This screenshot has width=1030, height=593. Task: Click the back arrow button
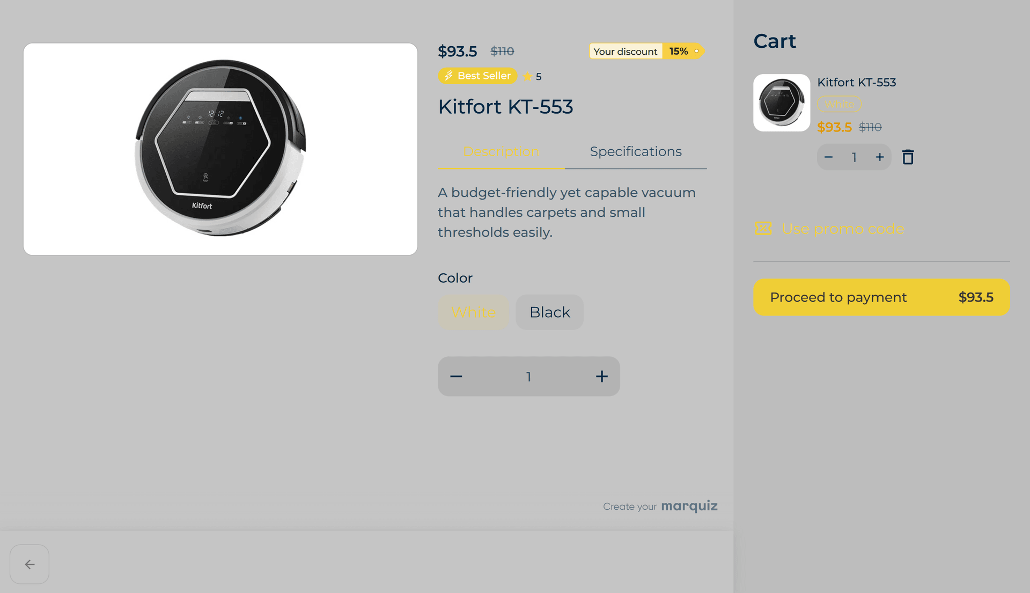pyautogui.click(x=30, y=564)
